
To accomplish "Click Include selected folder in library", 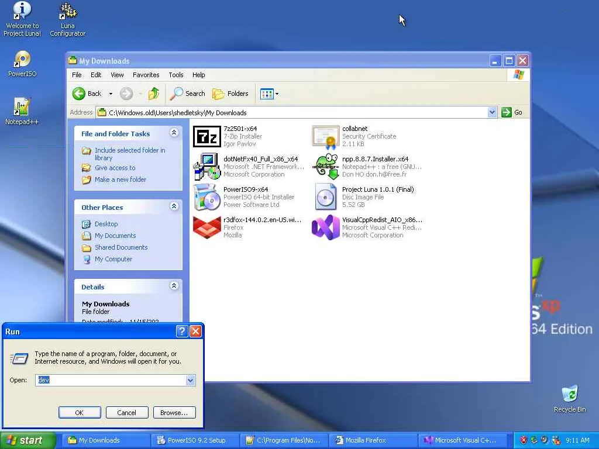I will (130, 154).
